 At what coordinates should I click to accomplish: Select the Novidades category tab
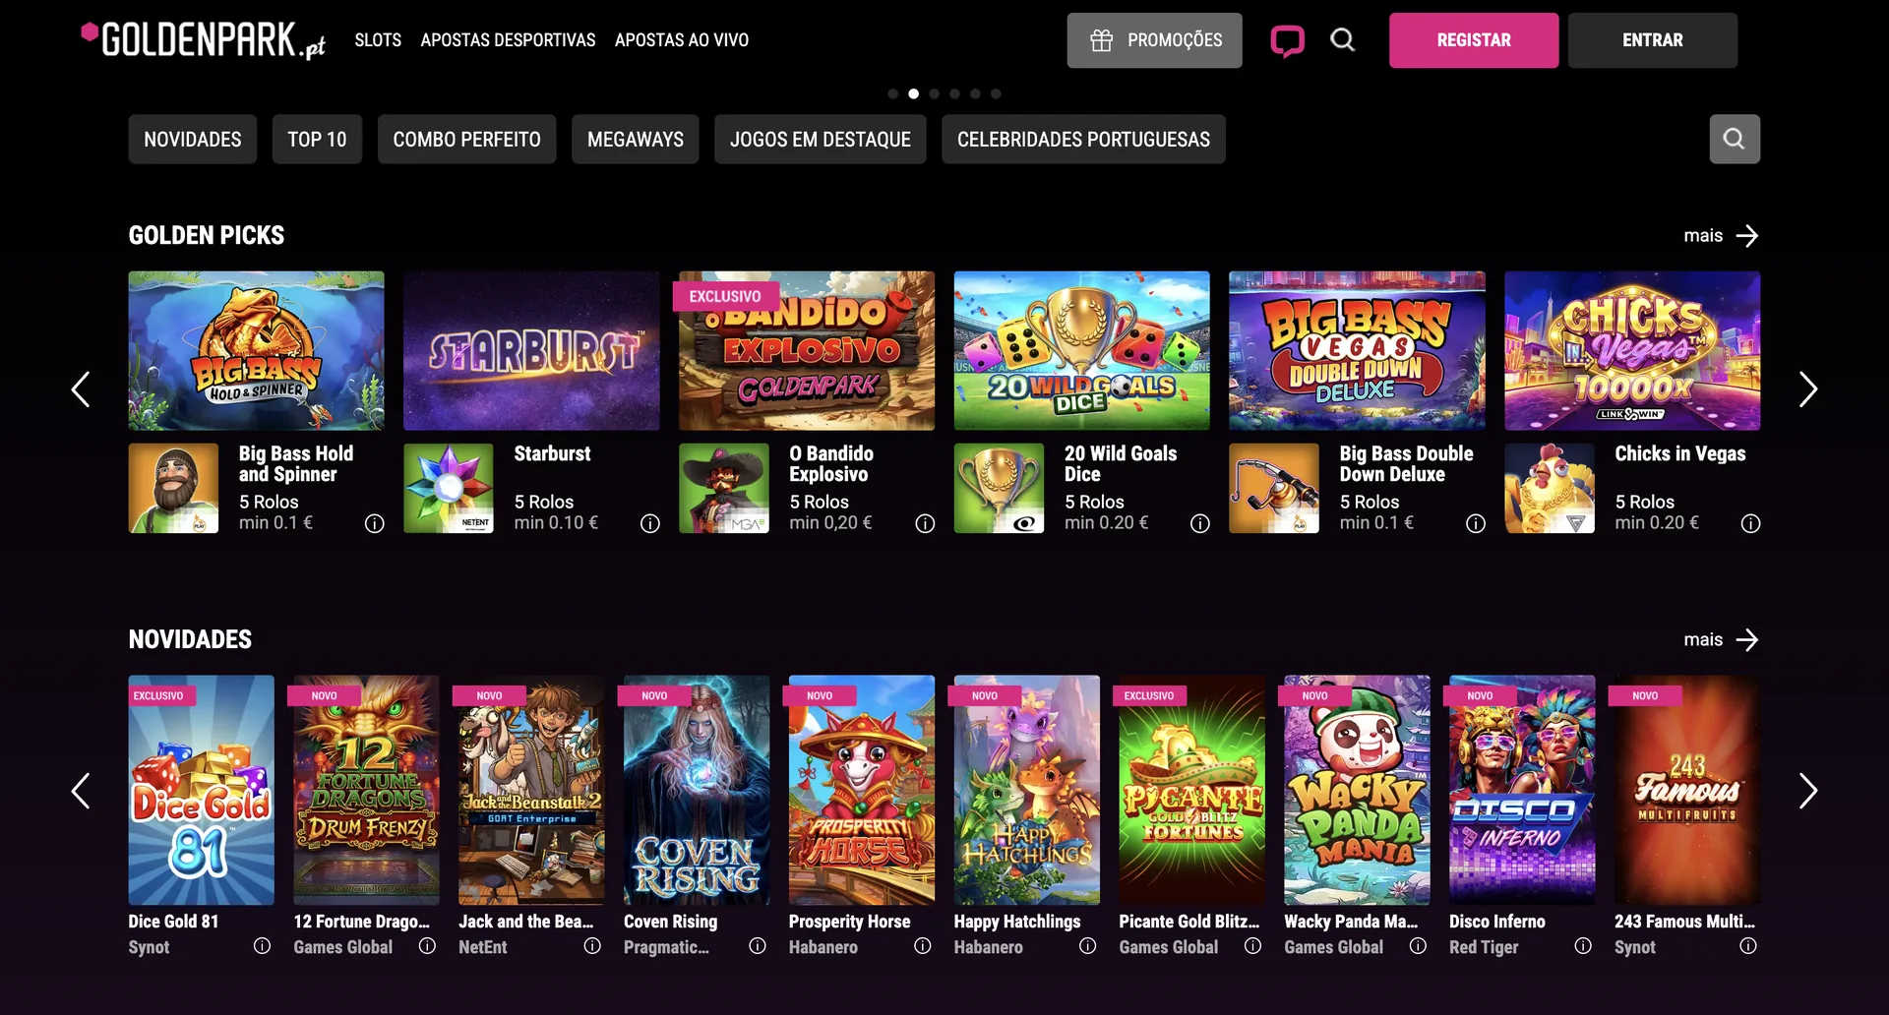coord(193,139)
